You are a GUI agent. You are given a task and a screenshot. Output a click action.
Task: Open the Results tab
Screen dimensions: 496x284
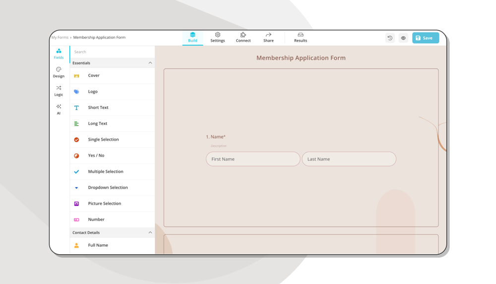pyautogui.click(x=300, y=38)
